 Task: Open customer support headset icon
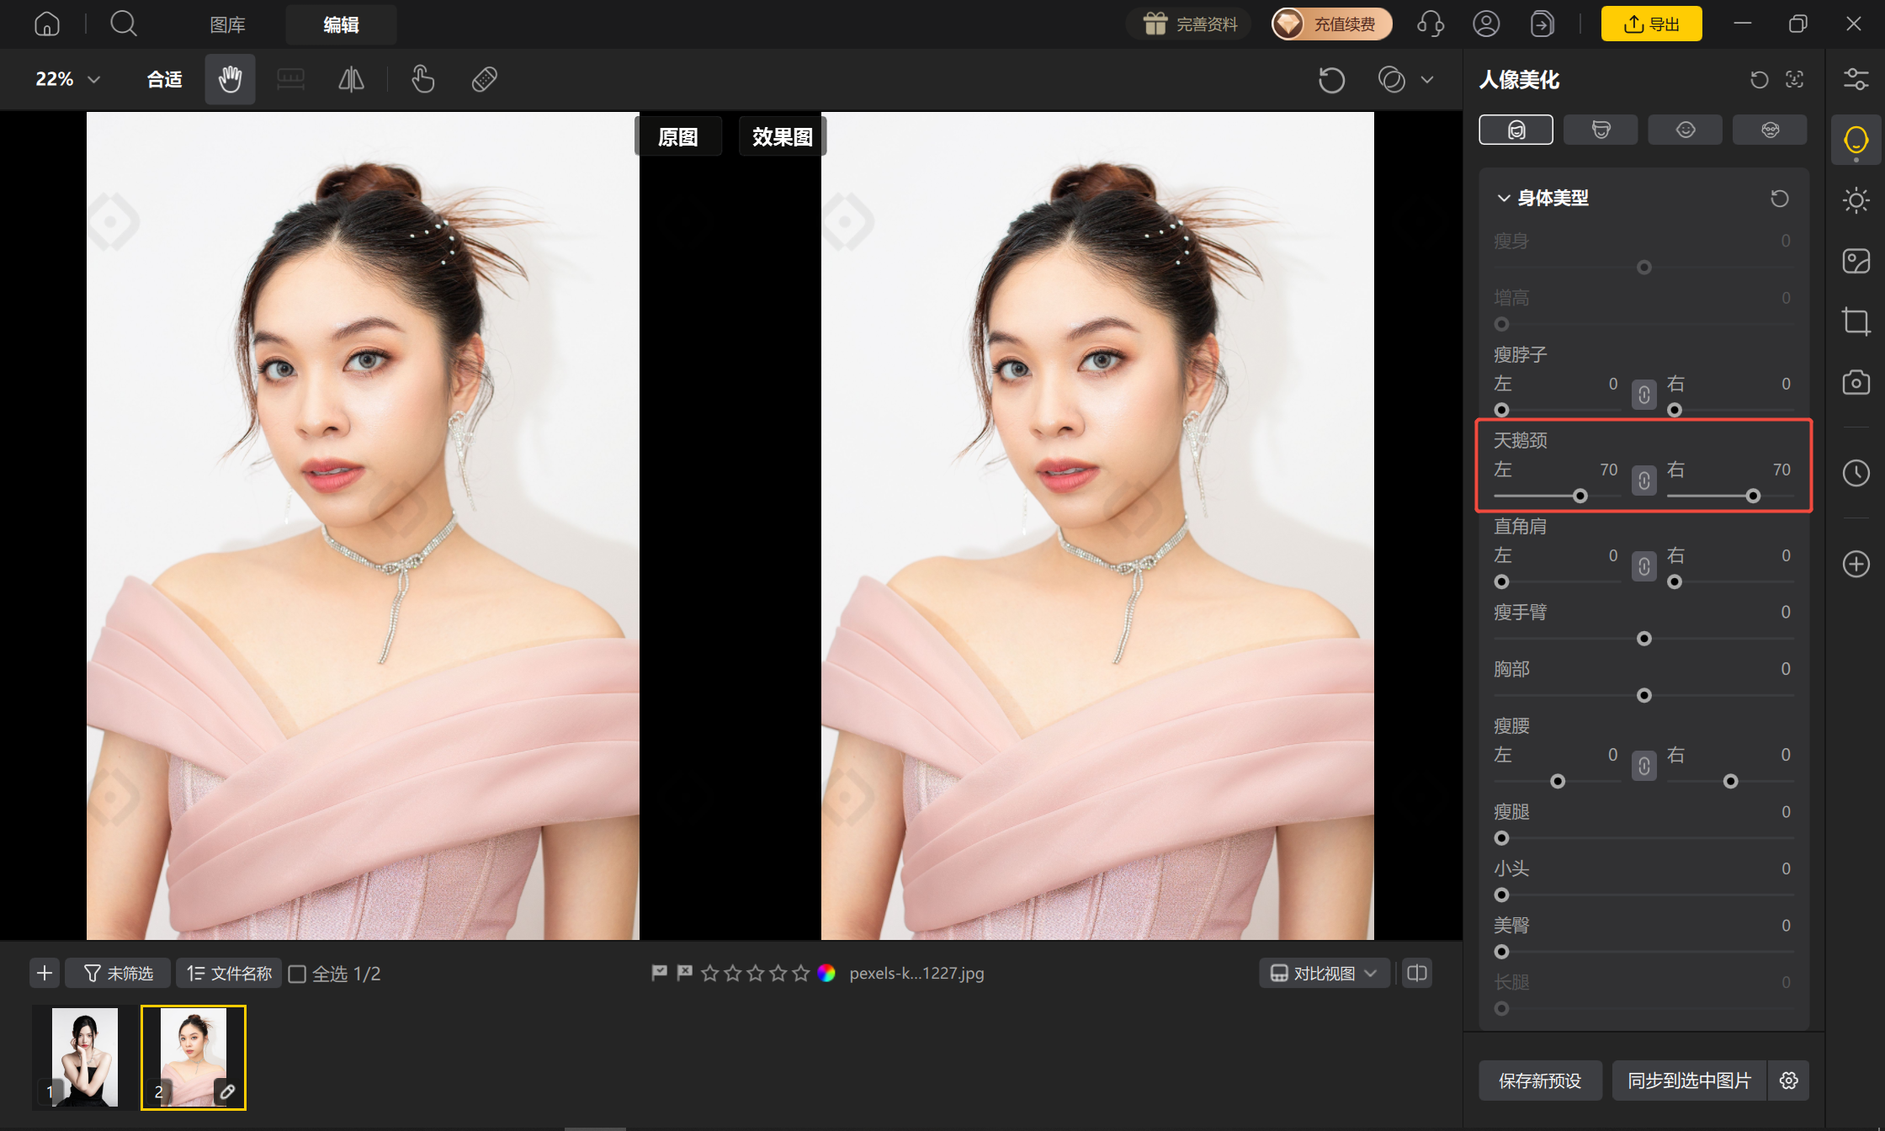(1430, 24)
